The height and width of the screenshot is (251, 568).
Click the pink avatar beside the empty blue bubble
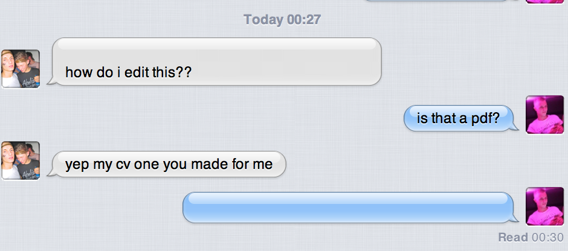(545, 206)
